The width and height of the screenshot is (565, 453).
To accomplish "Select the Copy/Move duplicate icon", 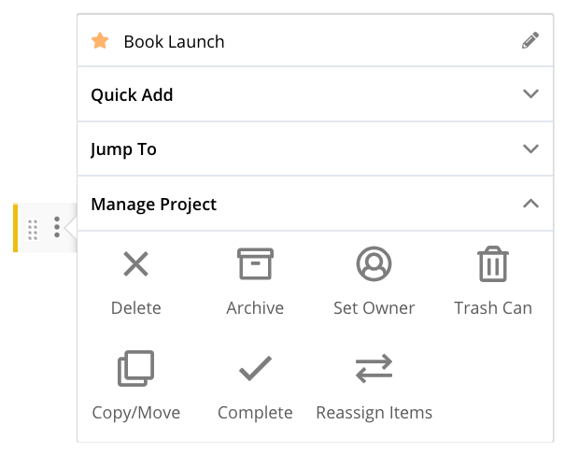I will point(135,368).
